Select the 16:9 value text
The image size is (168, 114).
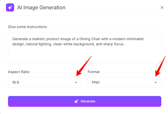click(x=15, y=82)
